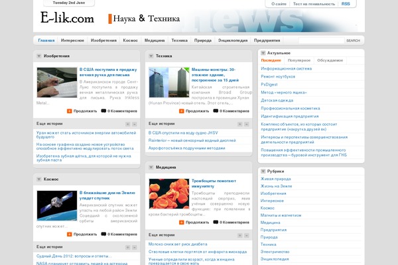Click minus icon in Медицина Еще истории
Viewport: 398px width, 265px height.
coord(247,236)
